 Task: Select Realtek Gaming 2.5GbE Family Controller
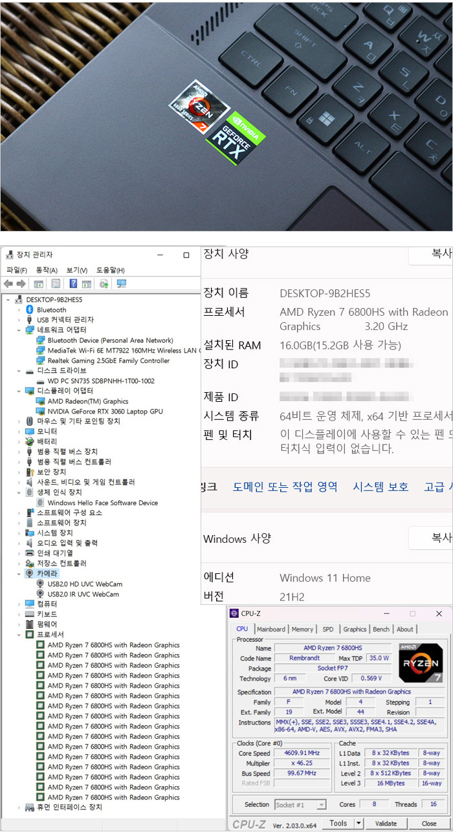pyautogui.click(x=109, y=360)
